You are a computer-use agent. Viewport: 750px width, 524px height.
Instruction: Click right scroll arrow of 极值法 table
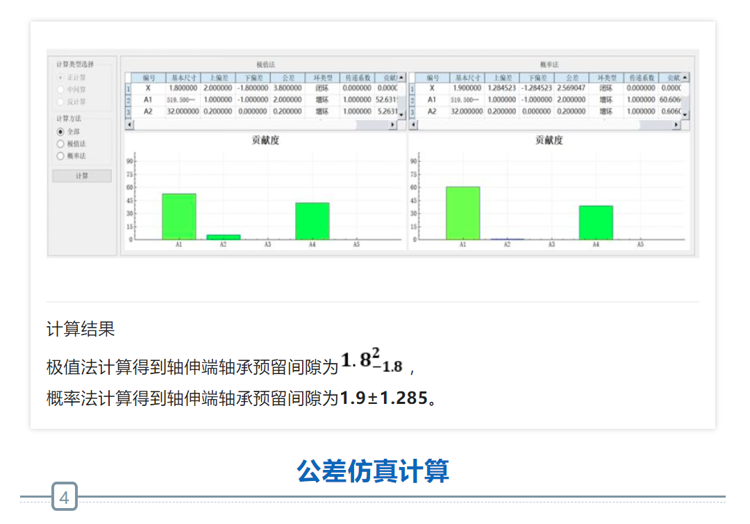(x=392, y=125)
